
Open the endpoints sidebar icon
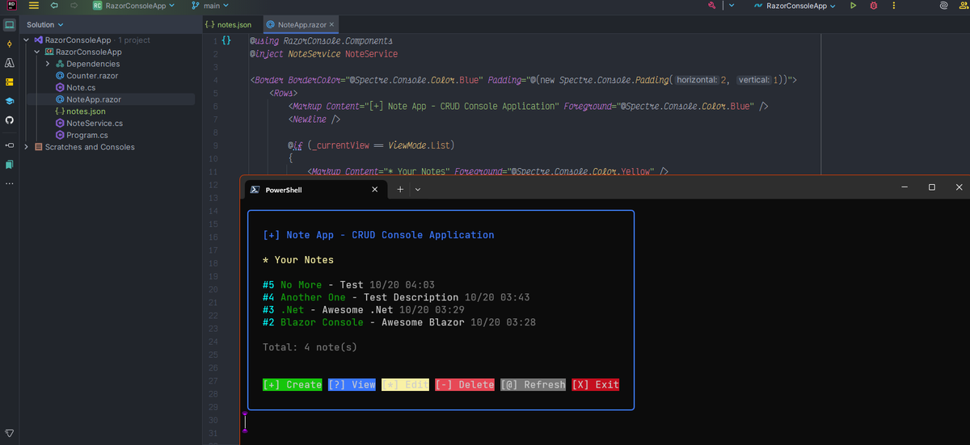pos(10,145)
